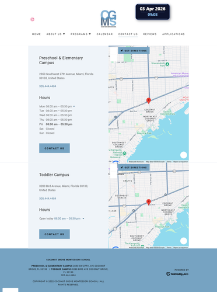
Task: Get directions to Preschool & Elementary Campus
Action: coord(134,51)
